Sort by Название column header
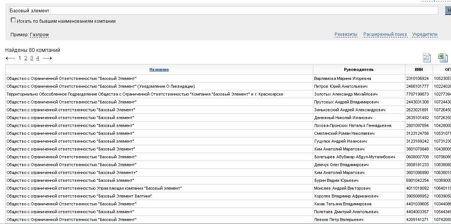 [159, 69]
